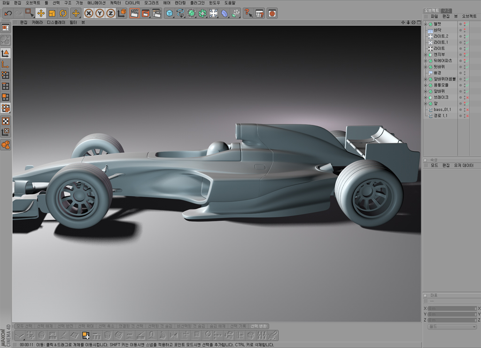Image resolution: width=481 pixels, height=348 pixels.
Task: Toggle X axis lock
Action: click(88, 13)
